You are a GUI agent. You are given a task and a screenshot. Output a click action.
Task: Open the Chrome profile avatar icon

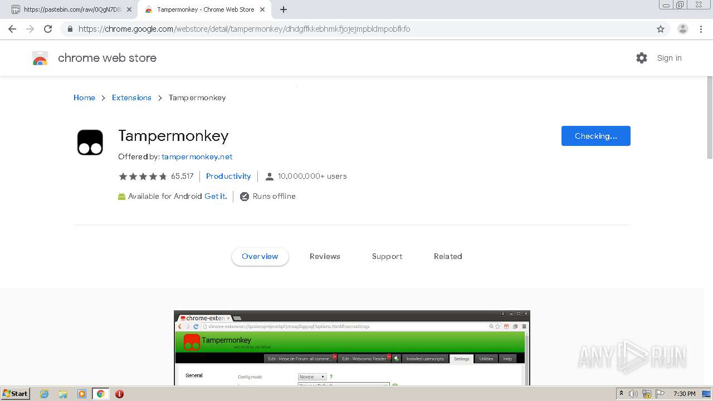point(683,29)
